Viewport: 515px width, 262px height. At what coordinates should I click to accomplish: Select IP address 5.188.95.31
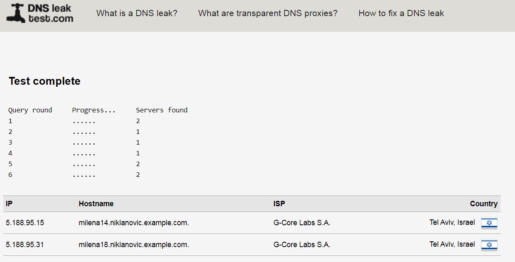tap(25, 245)
